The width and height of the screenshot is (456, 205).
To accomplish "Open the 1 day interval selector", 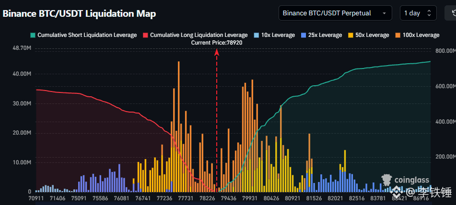I will [x=418, y=13].
